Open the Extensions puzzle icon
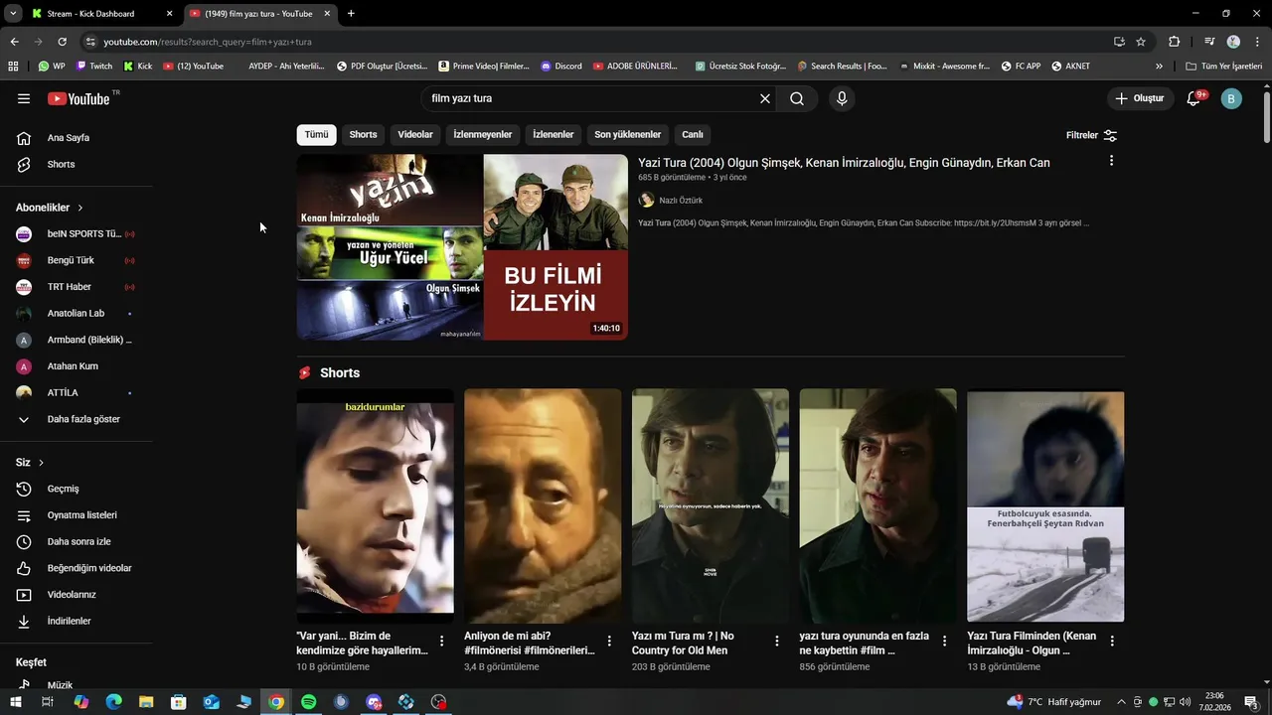1272x715 pixels. [x=1174, y=42]
